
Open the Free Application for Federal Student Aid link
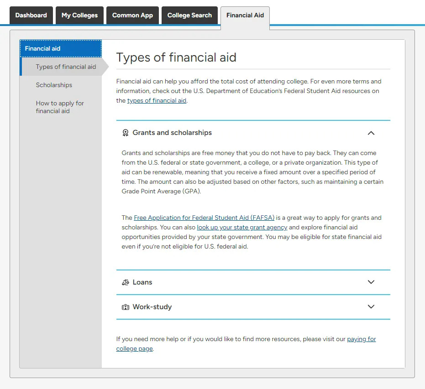204,218
